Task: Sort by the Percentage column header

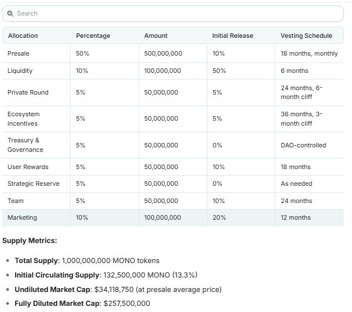Action: 93,36
